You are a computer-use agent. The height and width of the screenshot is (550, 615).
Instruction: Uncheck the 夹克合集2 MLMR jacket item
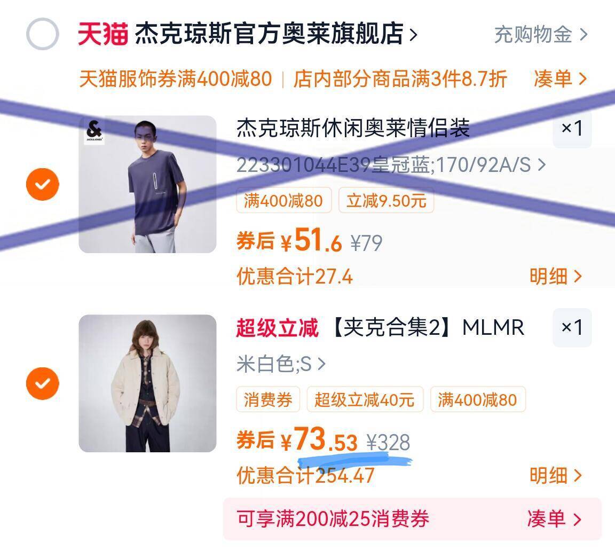coord(42,384)
